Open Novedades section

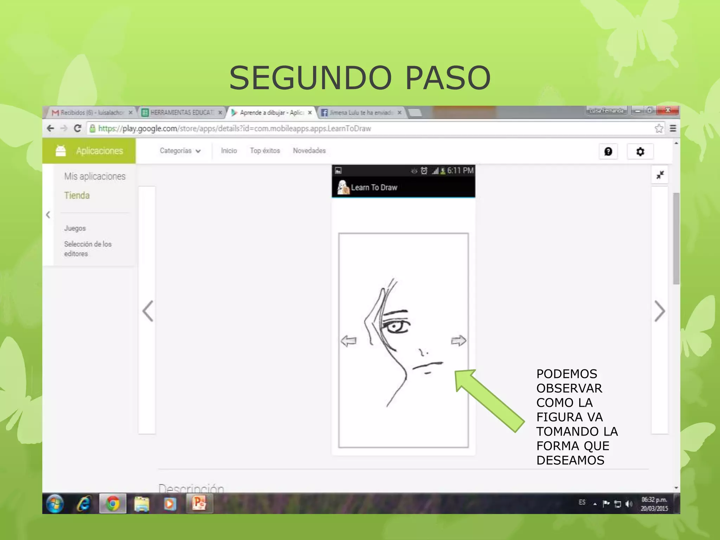[x=309, y=151]
